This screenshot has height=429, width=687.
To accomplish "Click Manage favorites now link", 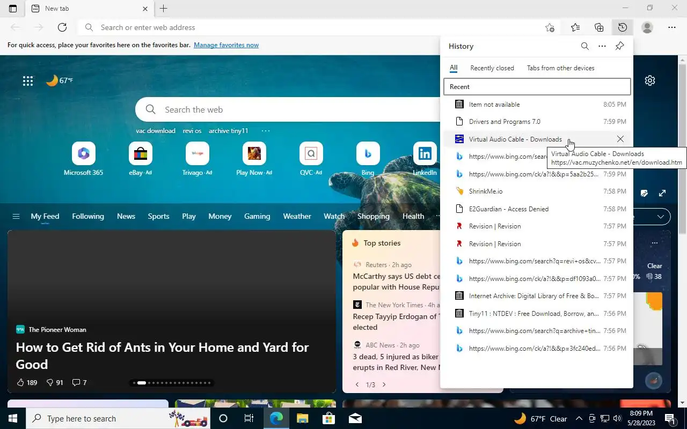I will point(226,45).
